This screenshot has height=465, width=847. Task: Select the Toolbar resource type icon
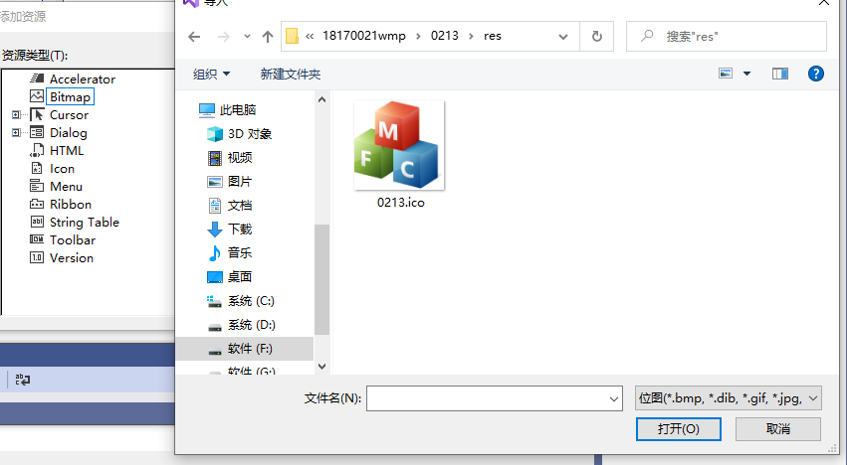tap(37, 239)
